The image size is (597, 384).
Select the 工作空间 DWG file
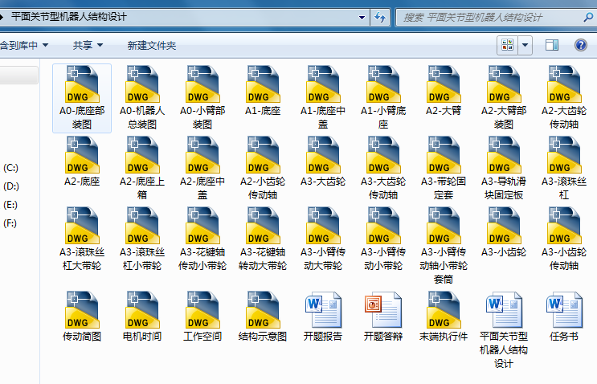point(202,317)
